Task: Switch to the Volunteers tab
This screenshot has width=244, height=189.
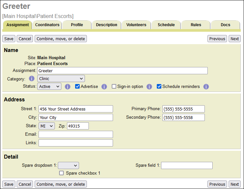Action: pyautogui.click(x=136, y=25)
